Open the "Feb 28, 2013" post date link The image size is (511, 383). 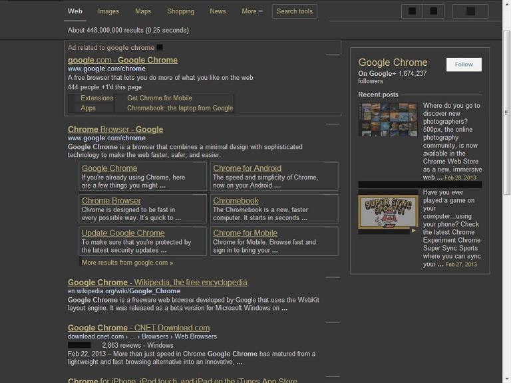point(460,178)
